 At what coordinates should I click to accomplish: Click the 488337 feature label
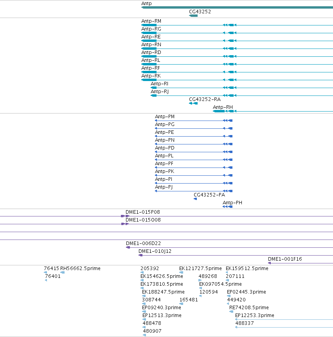245,323
